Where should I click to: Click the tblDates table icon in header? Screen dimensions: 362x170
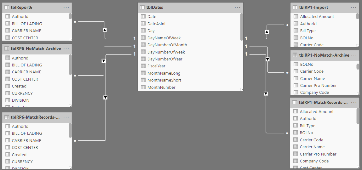click(142, 7)
